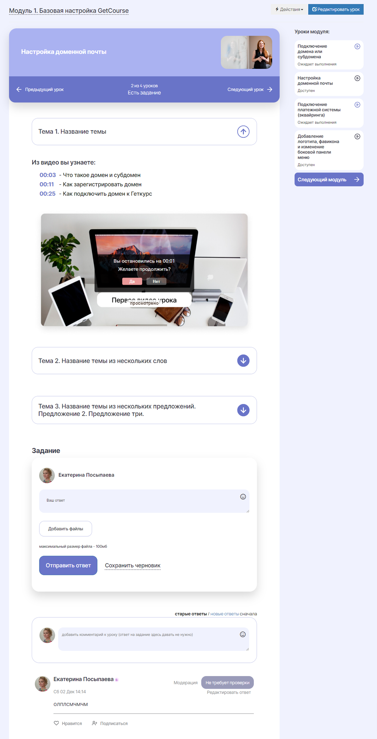This screenshot has height=739, width=377.
Task: Click the emoji icon in Ваш ответ field
Action: [243, 497]
